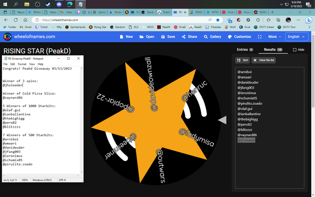
Task: Open the Twitter bookmark
Action: pyautogui.click(x=10, y=27)
